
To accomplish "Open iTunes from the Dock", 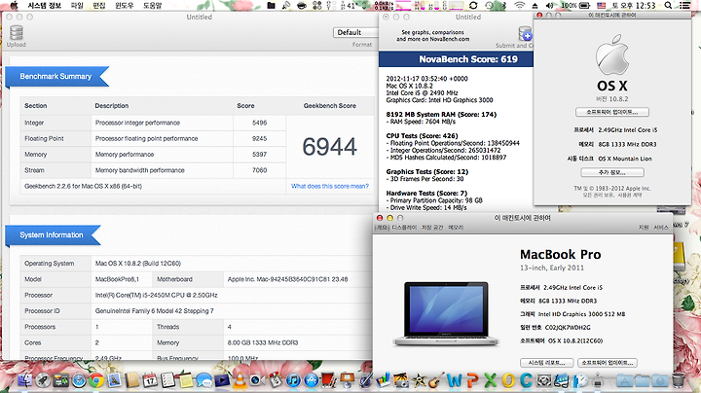I will pos(293,380).
